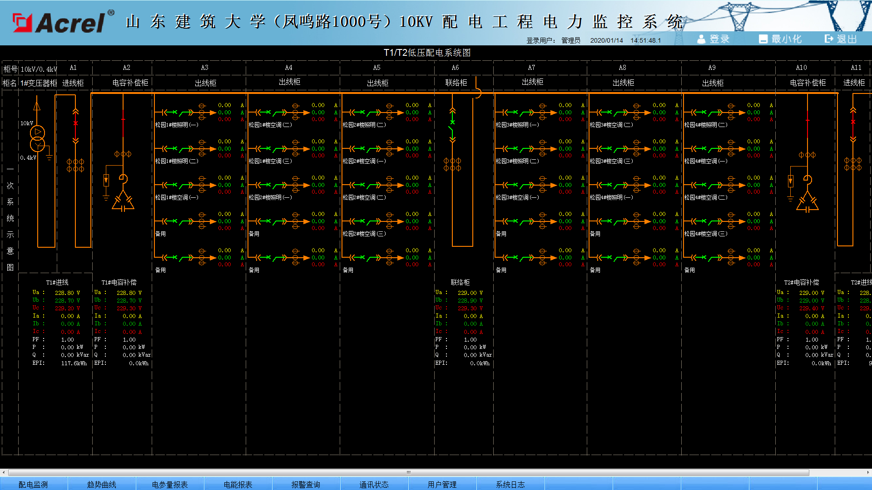Viewport: 872px width, 490px height.
Task: Switch to 报警查询 tab
Action: (x=306, y=484)
